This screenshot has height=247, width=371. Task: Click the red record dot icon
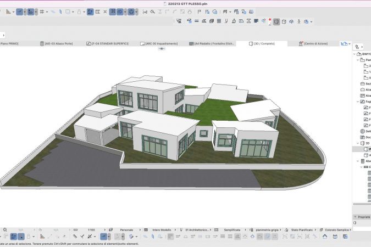pos(270,20)
